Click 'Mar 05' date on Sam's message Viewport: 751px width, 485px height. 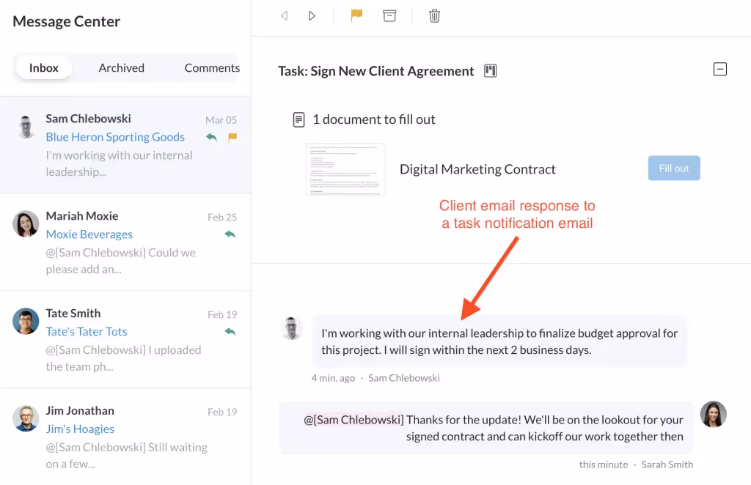click(221, 120)
